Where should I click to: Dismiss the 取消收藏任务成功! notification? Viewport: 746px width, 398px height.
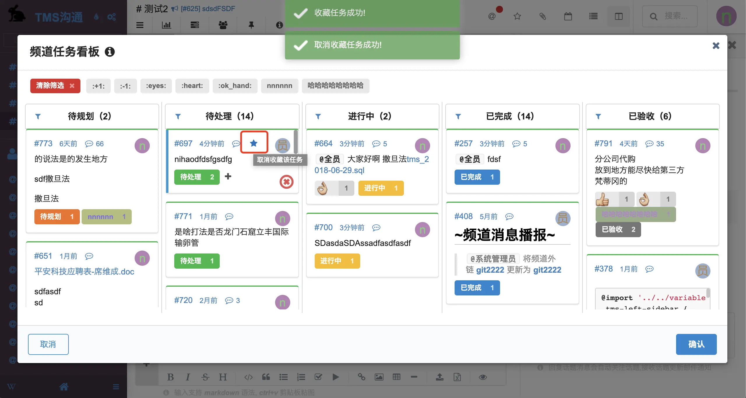[372, 45]
